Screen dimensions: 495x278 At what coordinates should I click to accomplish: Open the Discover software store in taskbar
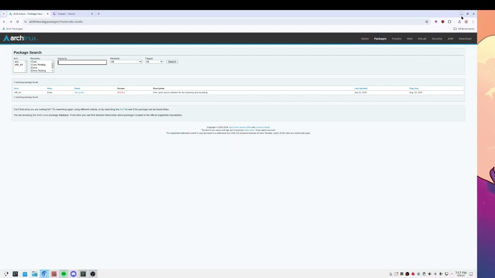point(25,274)
